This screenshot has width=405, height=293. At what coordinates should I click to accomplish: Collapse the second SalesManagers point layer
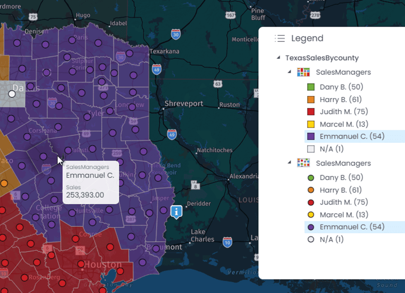point(290,162)
